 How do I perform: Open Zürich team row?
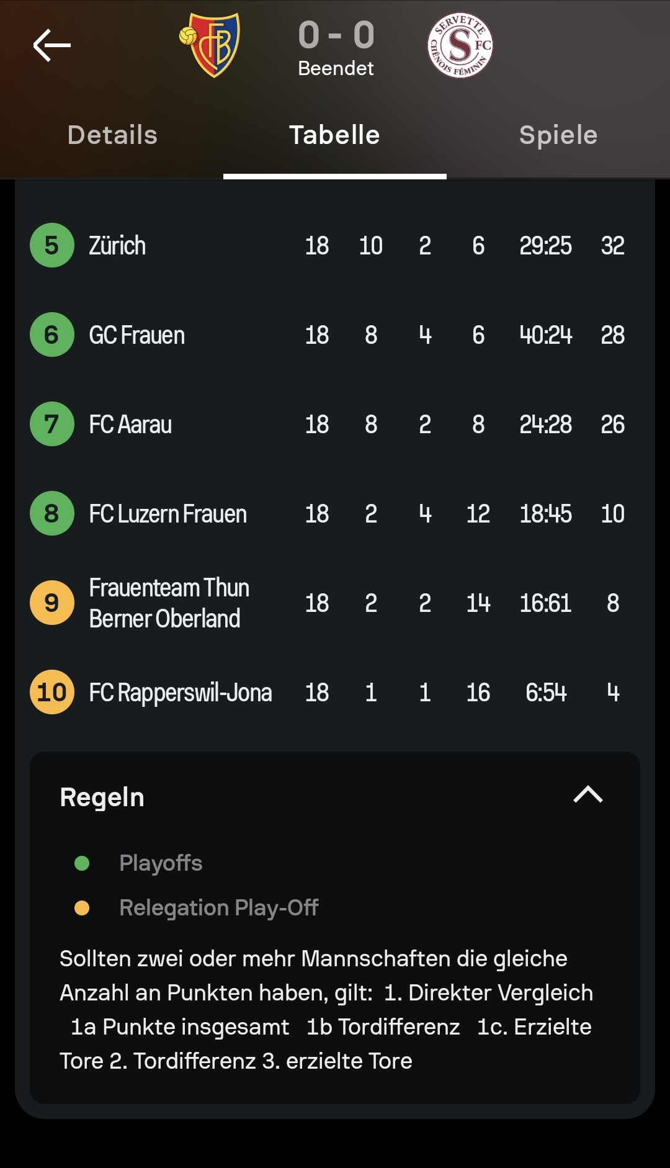pos(117,246)
